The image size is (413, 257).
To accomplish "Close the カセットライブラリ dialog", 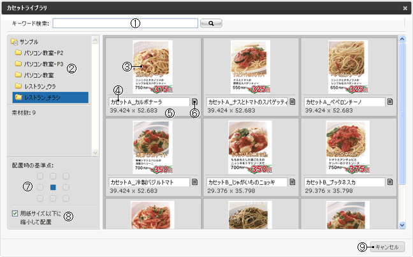I will tap(405, 8).
